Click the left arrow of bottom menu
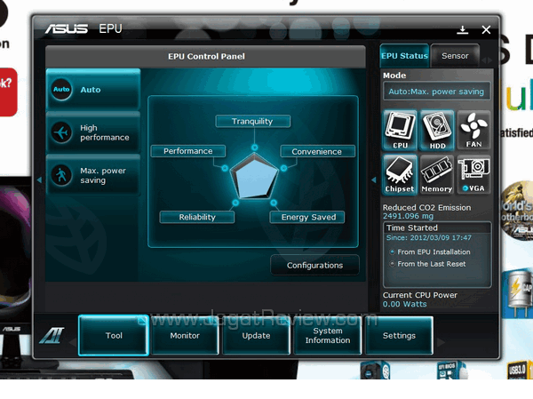This screenshot has height=399, width=533. 73,342
